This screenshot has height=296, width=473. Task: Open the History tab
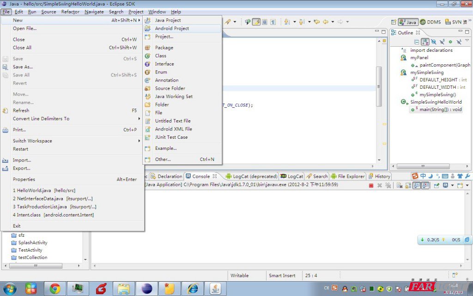coord(380,176)
